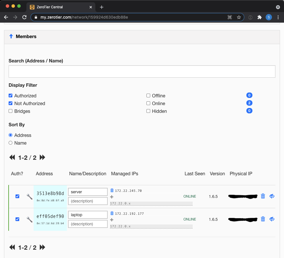Delete the laptop member with trash icon
This screenshot has width=284, height=258.
[263, 219]
